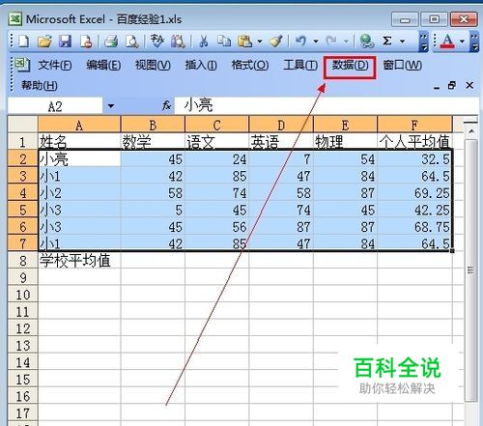This screenshot has height=426, width=483.
Task: Select row 8 header
Action: (x=22, y=261)
